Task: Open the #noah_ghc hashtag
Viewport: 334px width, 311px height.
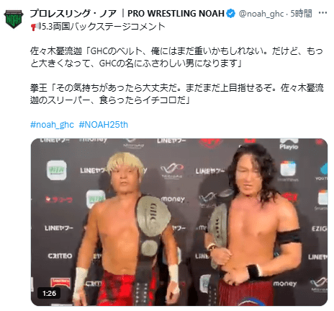Action: (x=52, y=125)
